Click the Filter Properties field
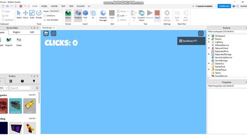 [x=227, y=86]
